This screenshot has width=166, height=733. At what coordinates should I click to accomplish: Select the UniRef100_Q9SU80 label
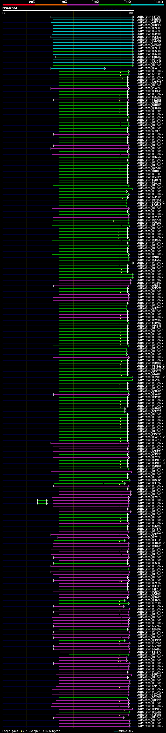coord(149,51)
